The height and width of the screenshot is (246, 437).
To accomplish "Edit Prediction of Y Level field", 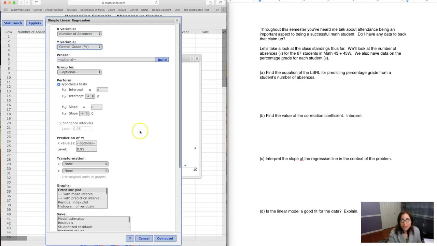I will [x=87, y=149].
